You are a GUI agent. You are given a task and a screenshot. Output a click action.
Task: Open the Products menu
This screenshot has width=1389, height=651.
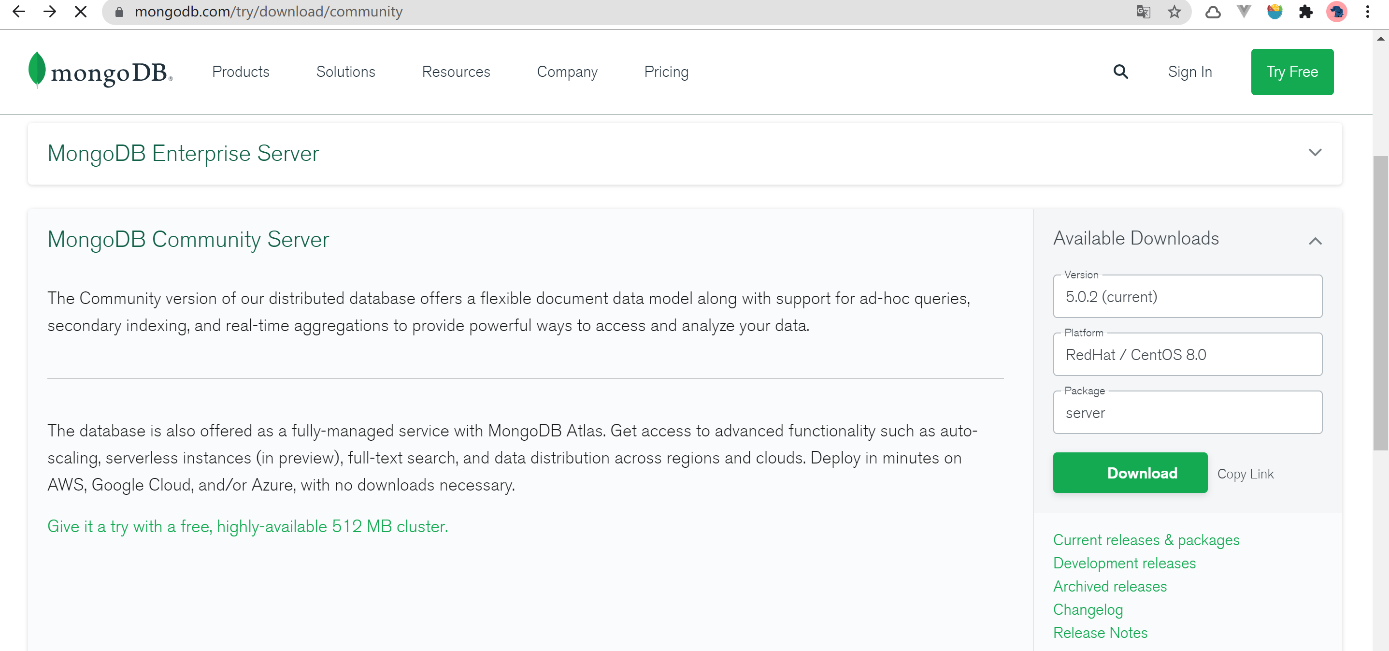click(x=241, y=72)
